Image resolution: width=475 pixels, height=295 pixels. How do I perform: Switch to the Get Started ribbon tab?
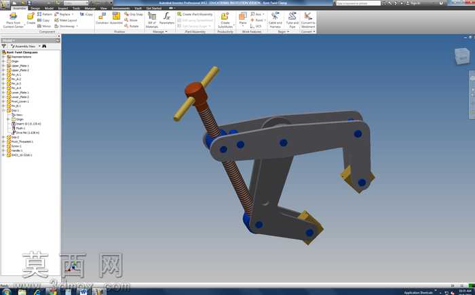[154, 8]
